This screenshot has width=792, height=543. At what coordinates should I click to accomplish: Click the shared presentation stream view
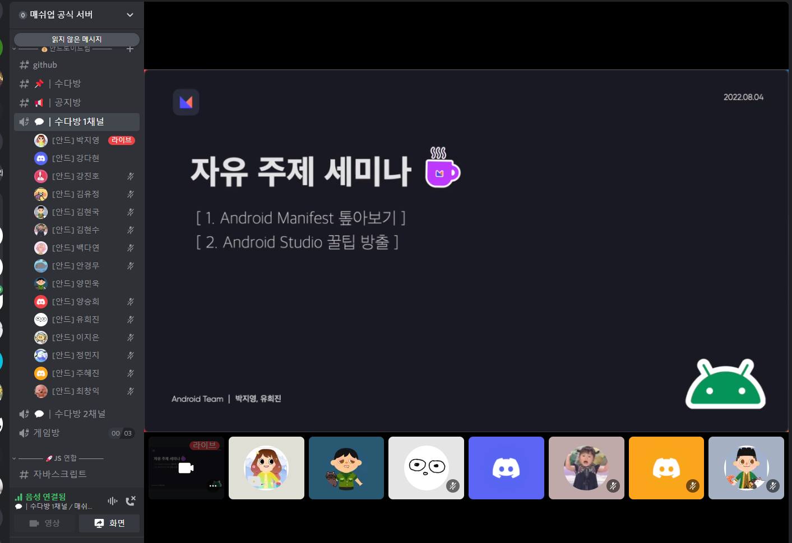466,251
